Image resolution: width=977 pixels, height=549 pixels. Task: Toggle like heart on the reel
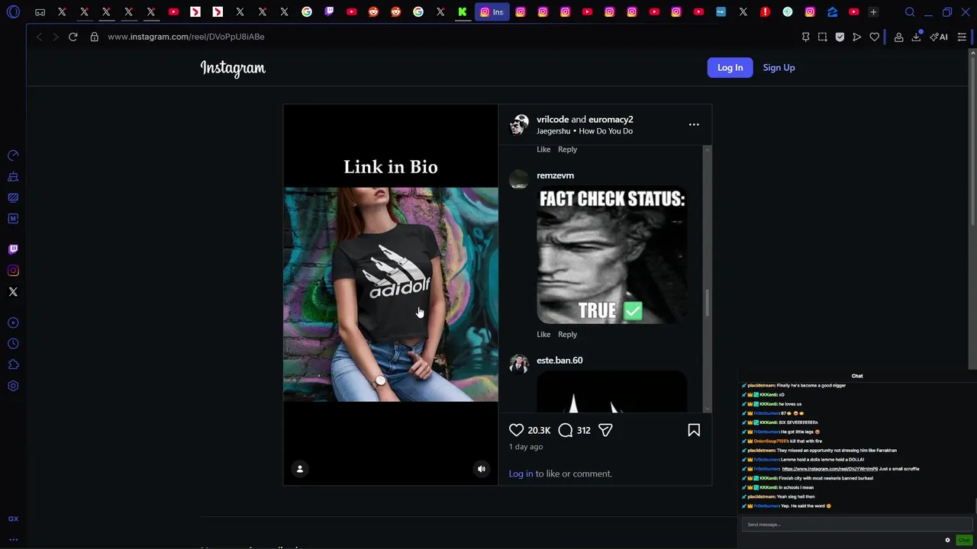coord(517,430)
